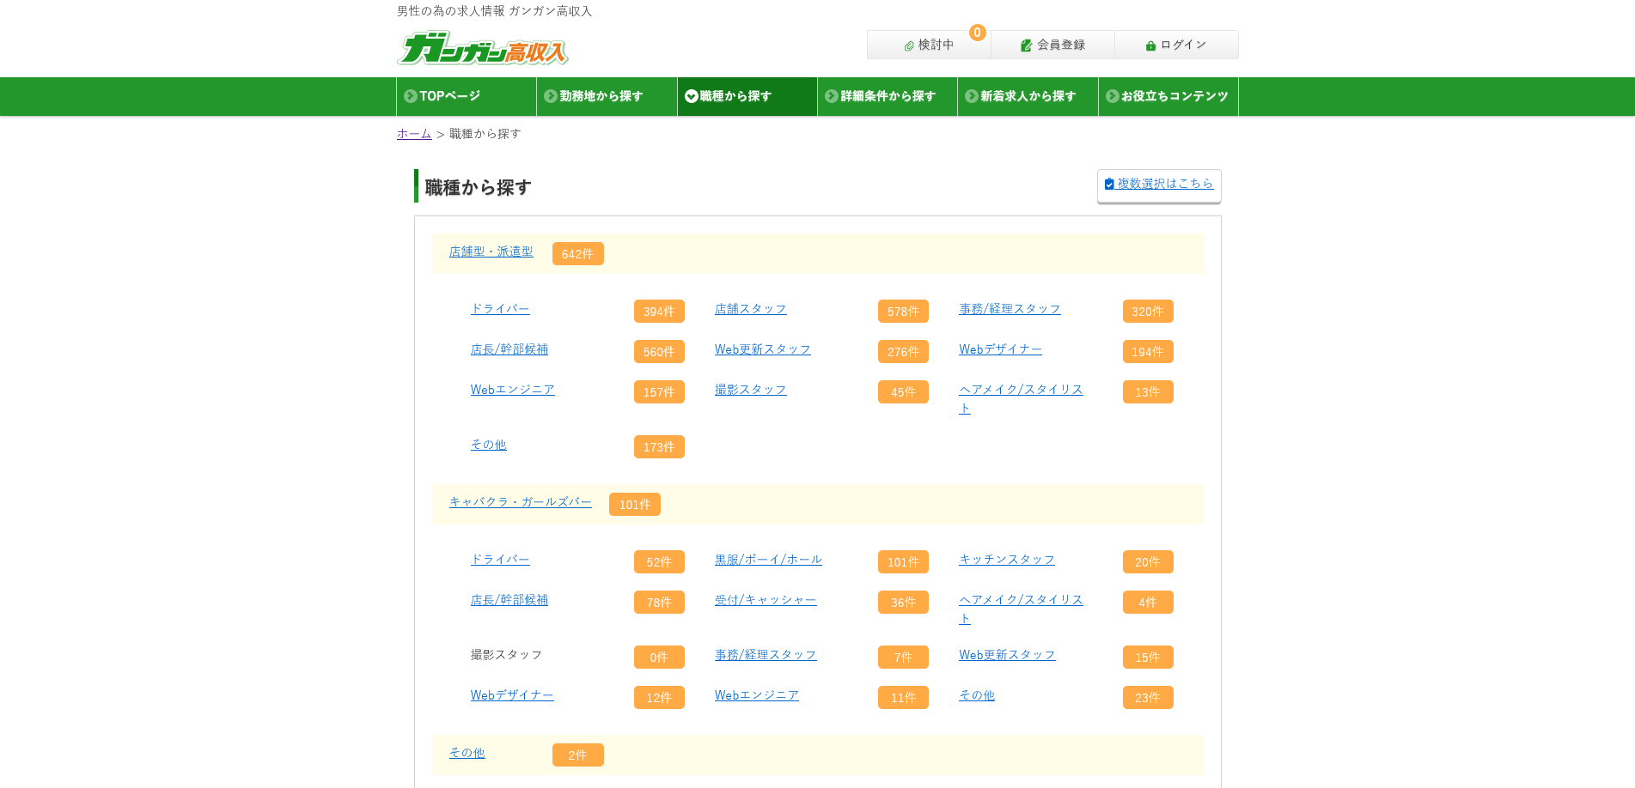The image size is (1635, 788).
Task: Open 店舗スタッフ job link
Action: [x=751, y=309]
